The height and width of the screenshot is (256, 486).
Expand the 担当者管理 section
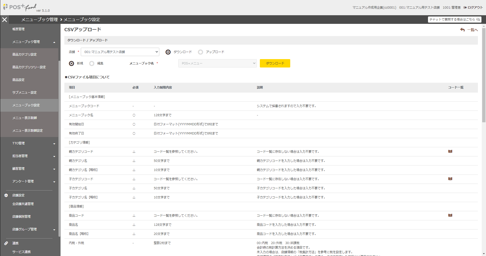(54, 157)
